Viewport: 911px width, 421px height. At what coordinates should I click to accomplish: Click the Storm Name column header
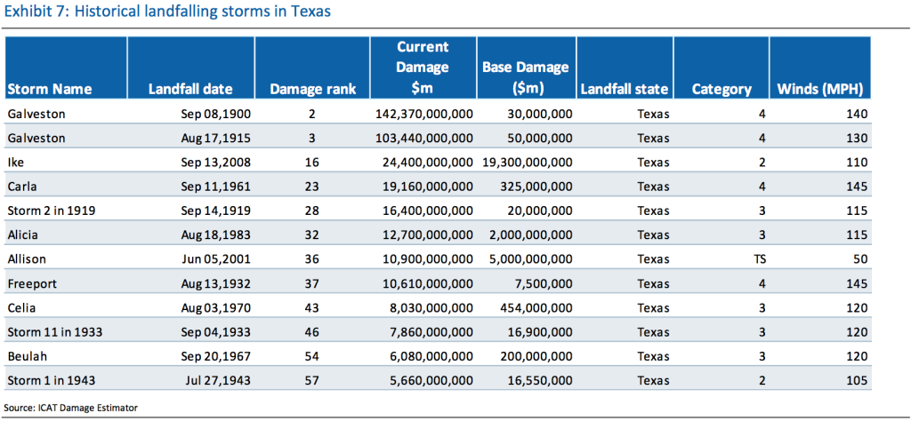(x=49, y=89)
